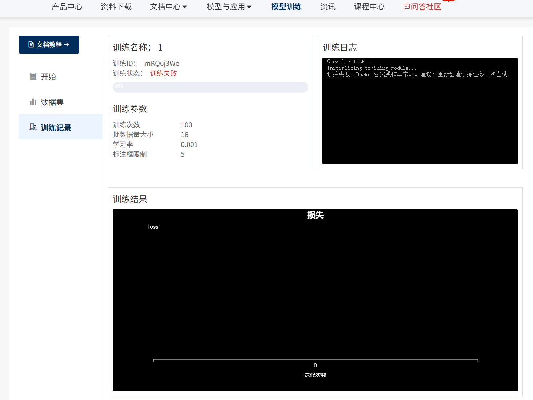The height and width of the screenshot is (400, 533).
Task: Click the training ID mKQ6j3We
Action: coord(162,64)
